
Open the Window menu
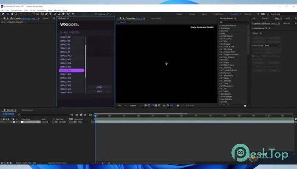58,11
